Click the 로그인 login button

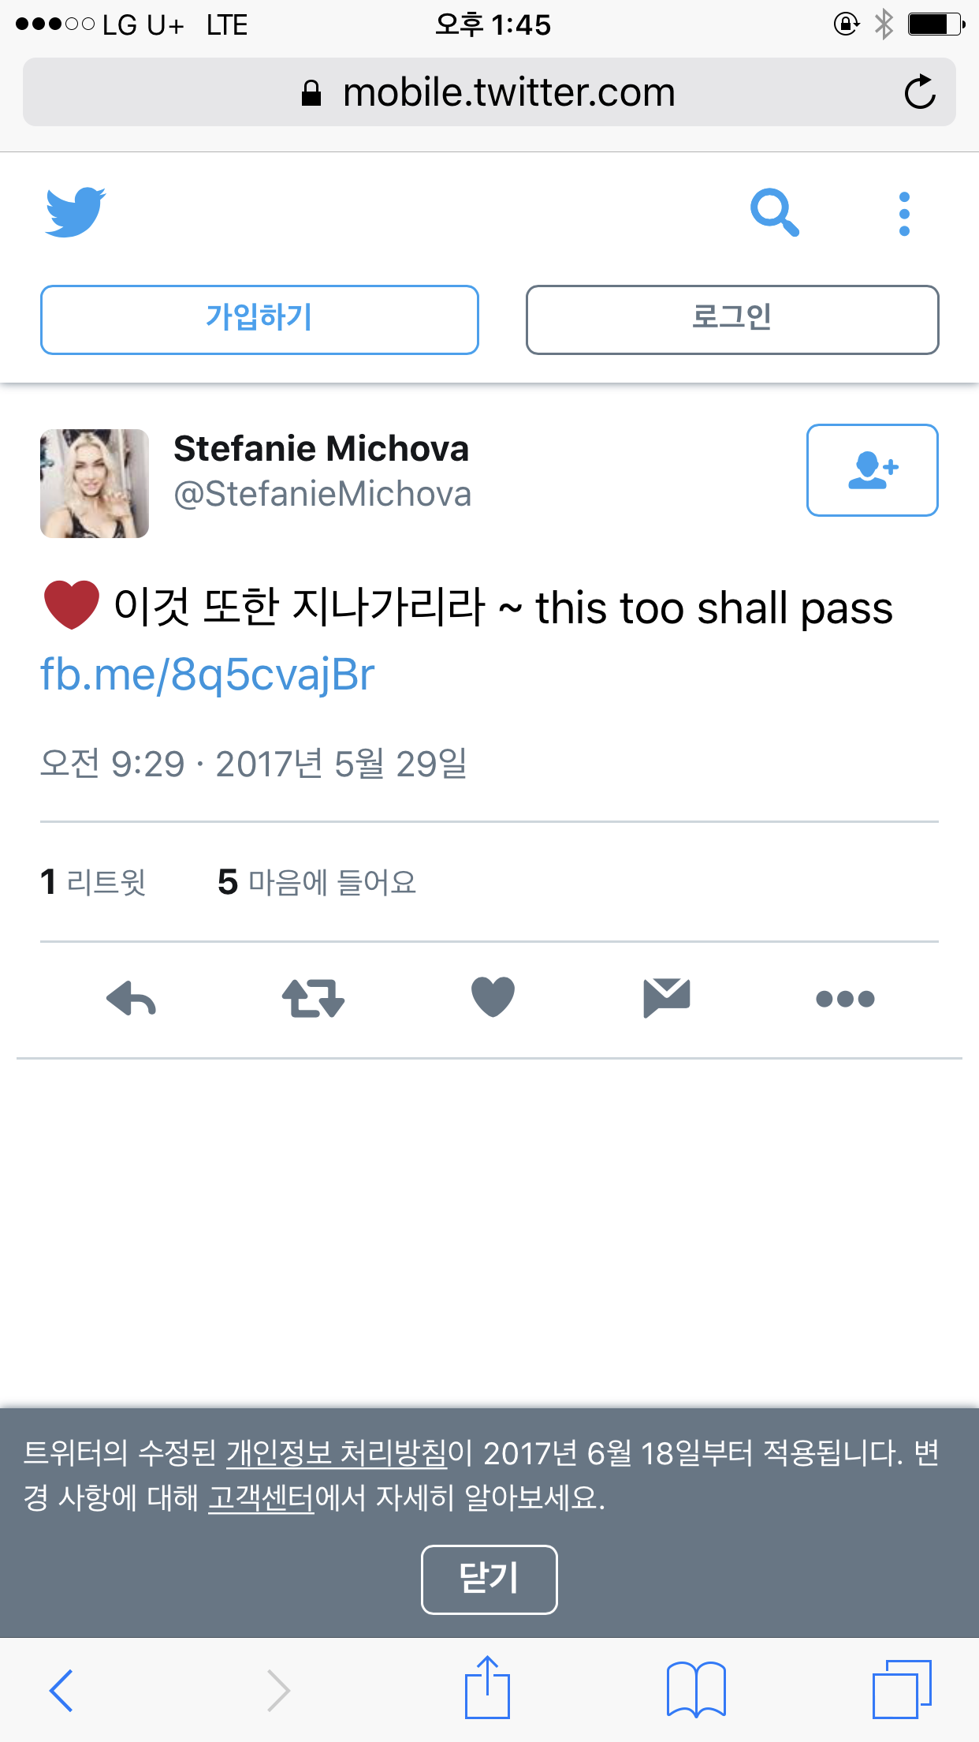(732, 320)
